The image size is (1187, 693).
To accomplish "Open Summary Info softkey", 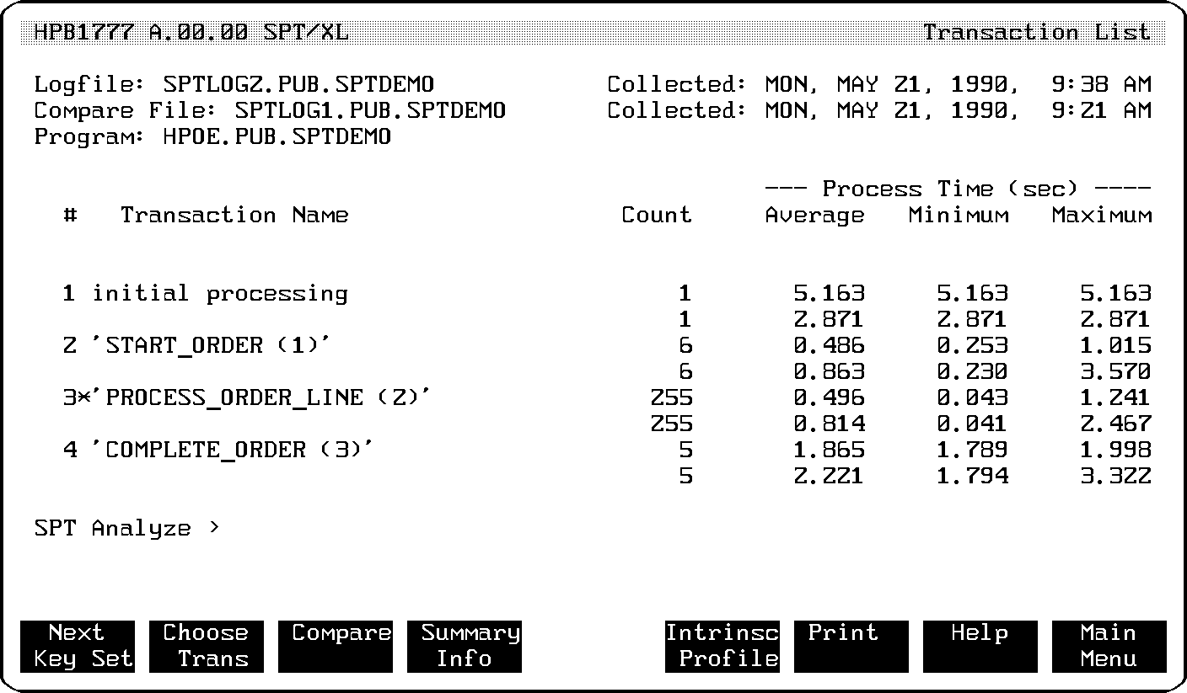I will point(464,646).
